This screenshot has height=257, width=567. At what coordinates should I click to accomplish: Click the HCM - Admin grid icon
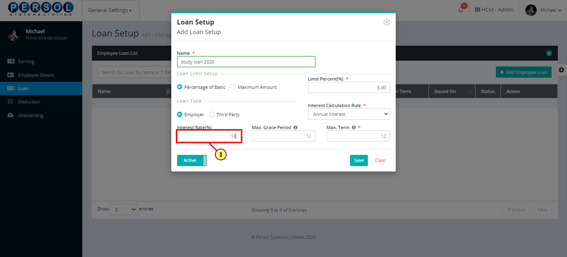tap(477, 10)
